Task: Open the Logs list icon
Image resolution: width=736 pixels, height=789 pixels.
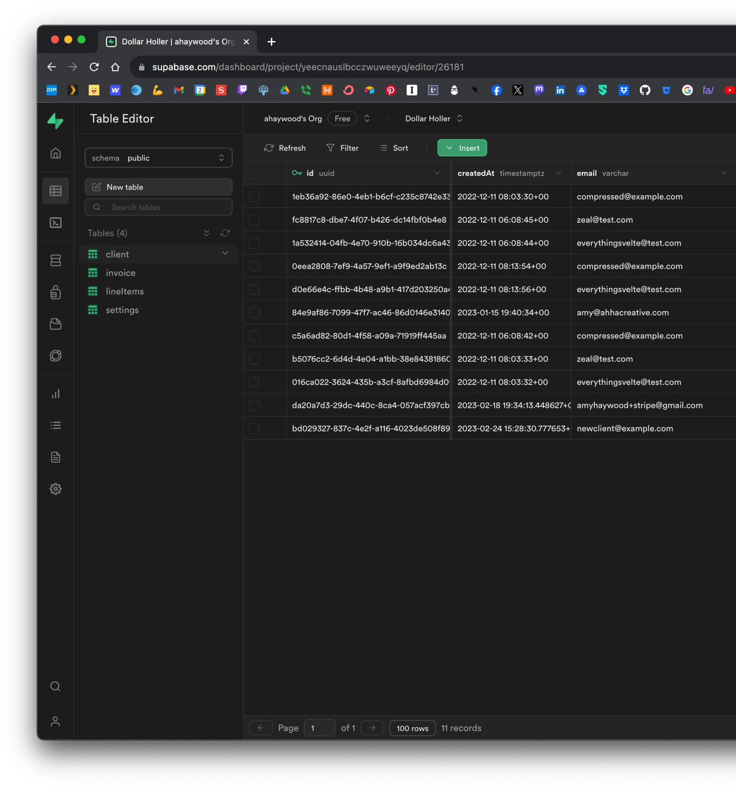Action: point(55,425)
